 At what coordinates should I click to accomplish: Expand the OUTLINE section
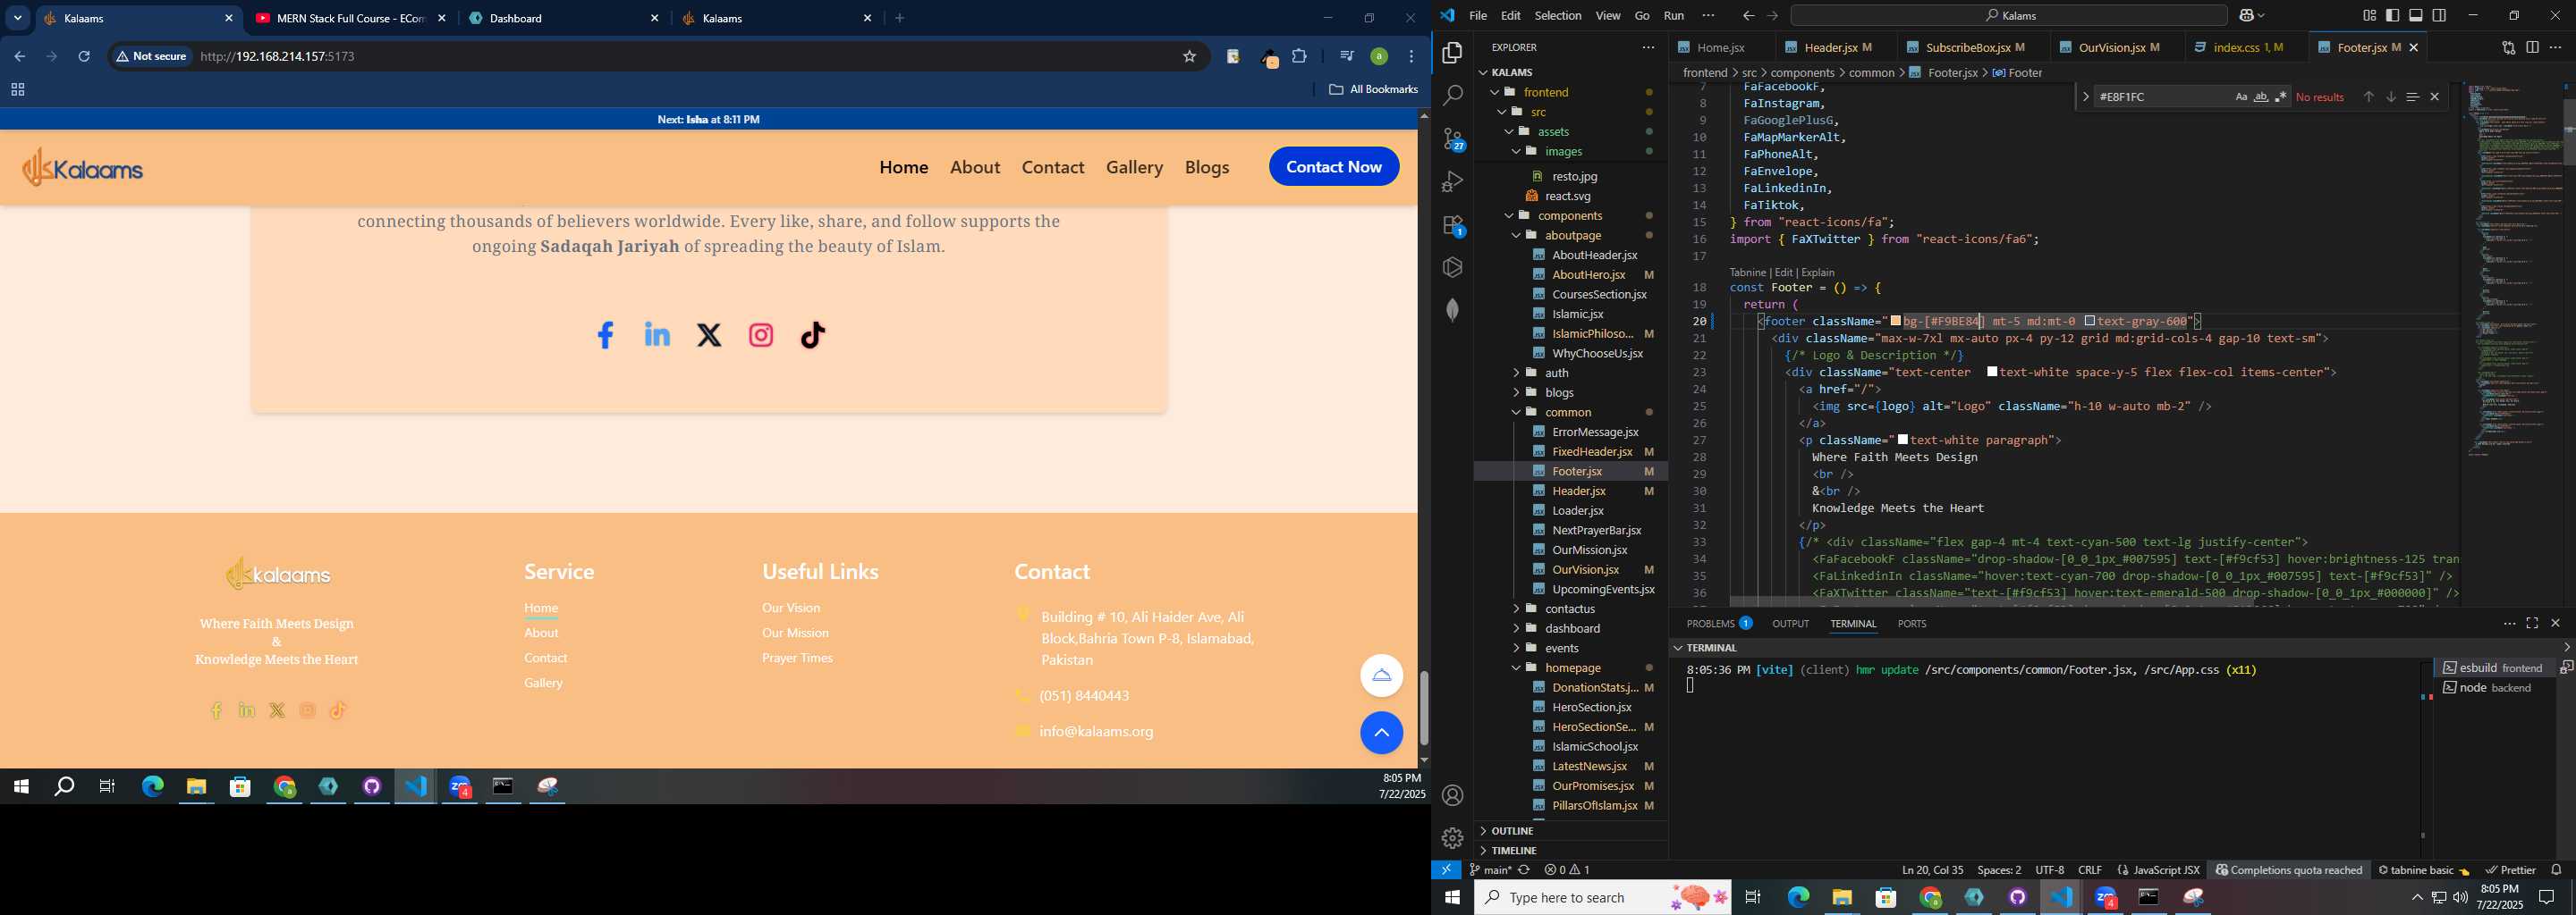point(1512,831)
